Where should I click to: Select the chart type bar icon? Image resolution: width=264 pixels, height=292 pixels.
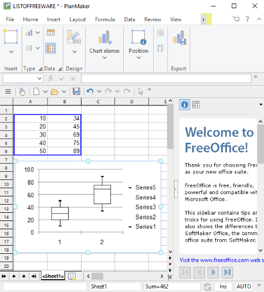tap(29, 33)
